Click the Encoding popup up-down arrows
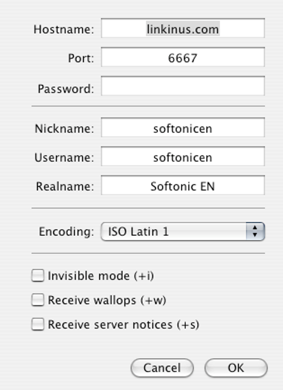Viewport: 283px width, 390px height. tap(255, 232)
